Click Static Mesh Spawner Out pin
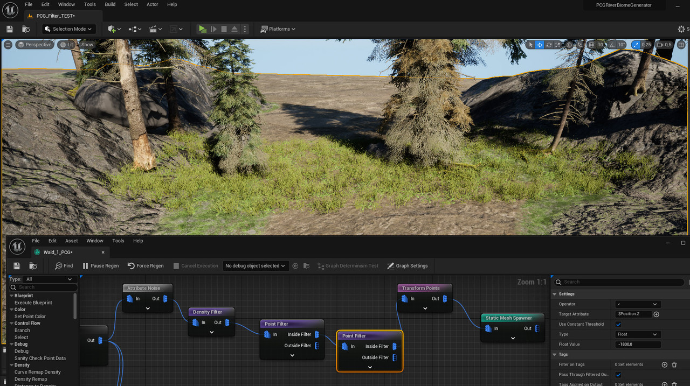Image resolution: width=690 pixels, height=386 pixels. (537, 328)
